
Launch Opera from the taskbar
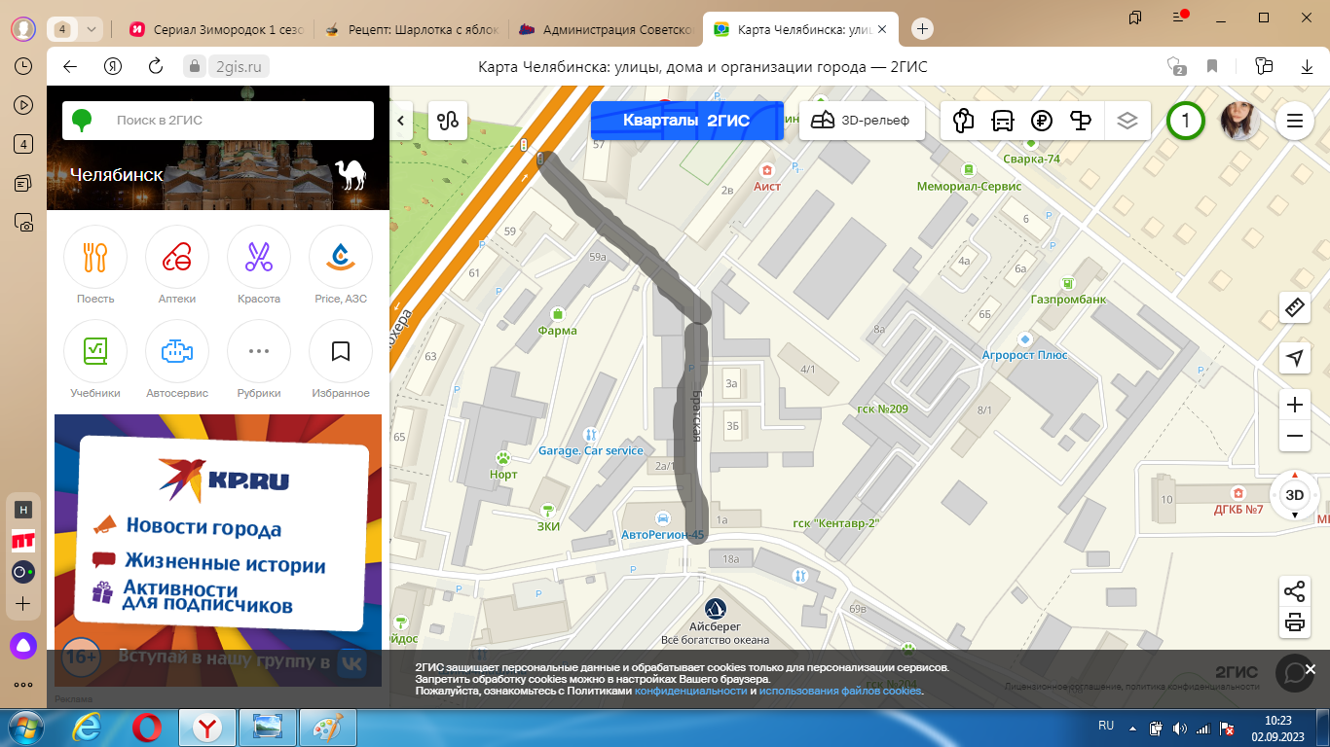coord(148,728)
